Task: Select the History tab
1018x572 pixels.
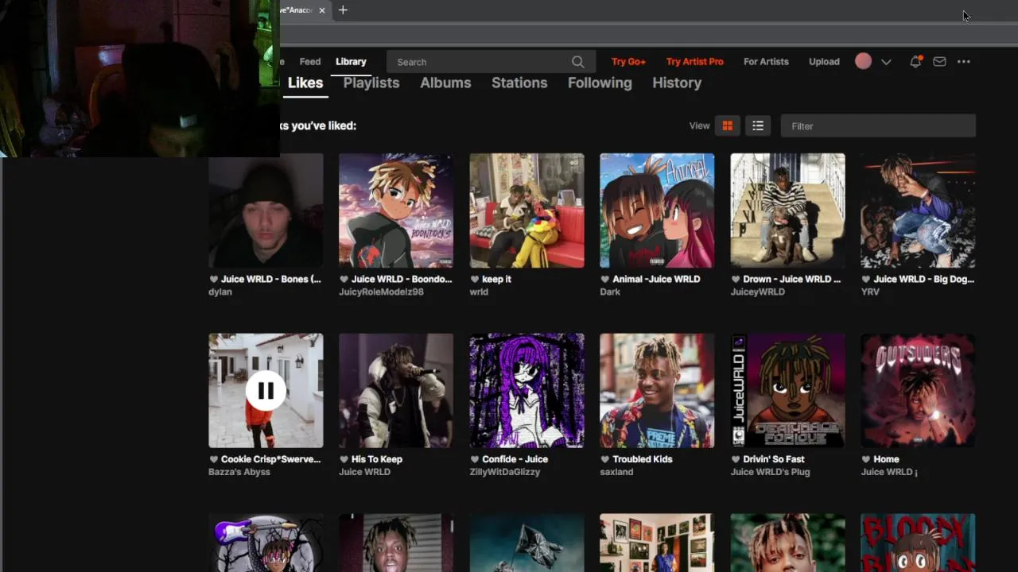Action: point(677,83)
